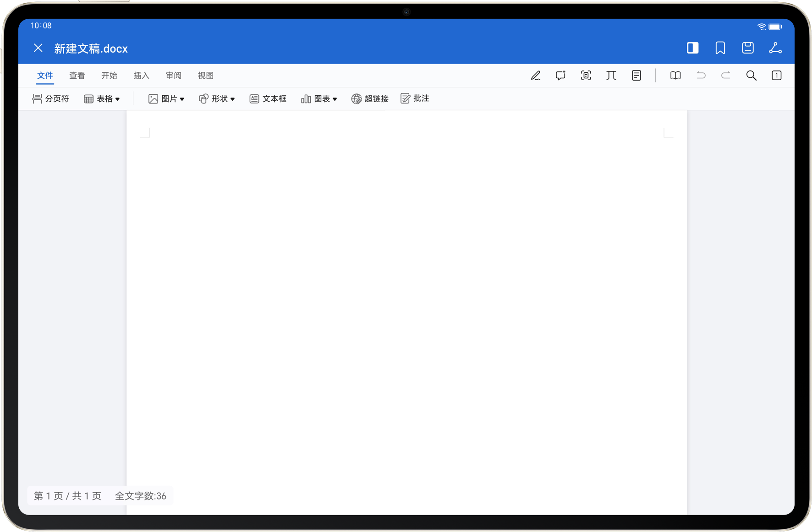Viewport: 812px width, 532px height.
Task: Insert a 文本框 text box
Action: [268, 99]
